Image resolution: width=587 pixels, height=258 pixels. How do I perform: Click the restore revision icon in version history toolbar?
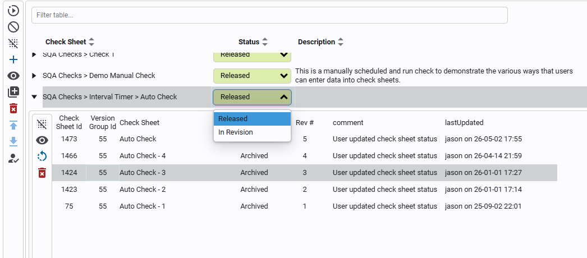pyautogui.click(x=42, y=156)
